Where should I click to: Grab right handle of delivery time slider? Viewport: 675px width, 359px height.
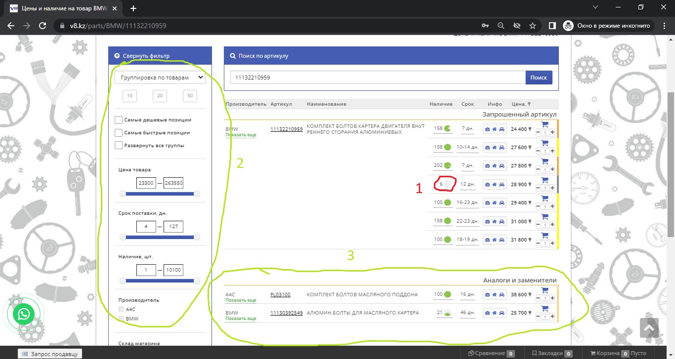point(197,238)
